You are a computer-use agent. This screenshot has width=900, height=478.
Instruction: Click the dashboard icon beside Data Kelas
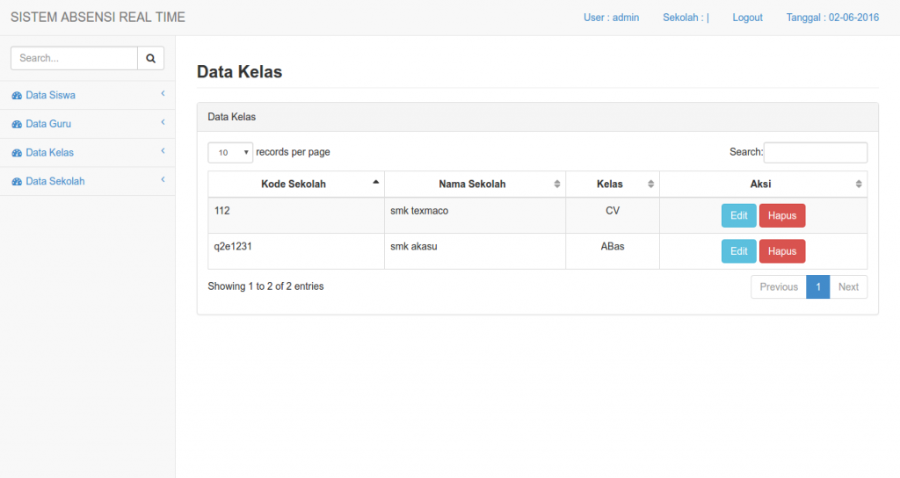[17, 153]
